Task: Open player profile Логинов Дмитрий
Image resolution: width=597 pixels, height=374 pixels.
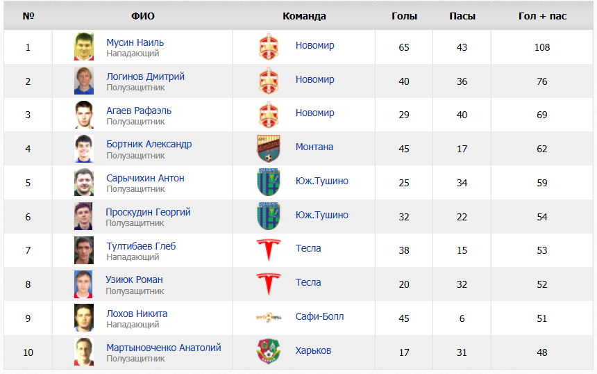Action: pyautogui.click(x=146, y=76)
